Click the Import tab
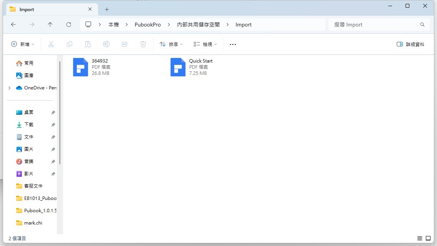The height and width of the screenshot is (246, 437). pyautogui.click(x=27, y=9)
